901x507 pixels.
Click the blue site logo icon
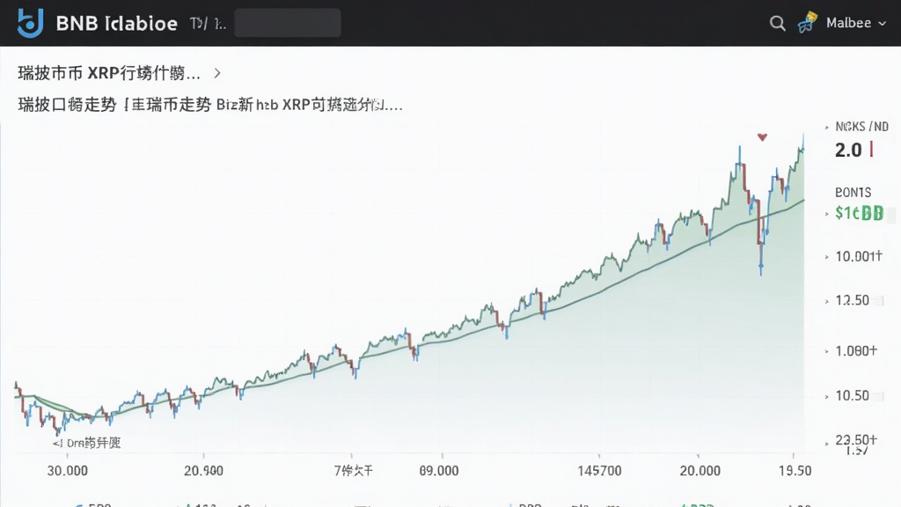(31, 23)
